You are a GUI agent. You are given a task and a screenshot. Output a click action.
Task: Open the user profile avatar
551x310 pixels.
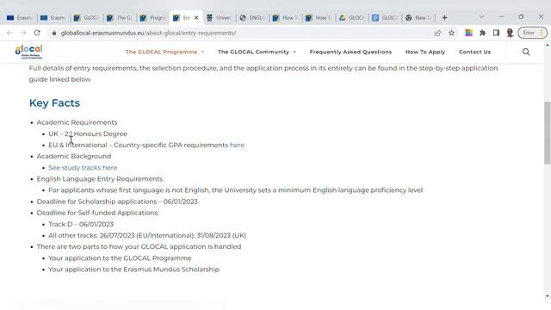(510, 33)
